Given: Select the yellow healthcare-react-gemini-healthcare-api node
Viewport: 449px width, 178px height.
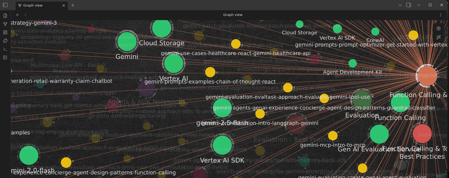Looking at the screenshot, I should coord(236,44).
